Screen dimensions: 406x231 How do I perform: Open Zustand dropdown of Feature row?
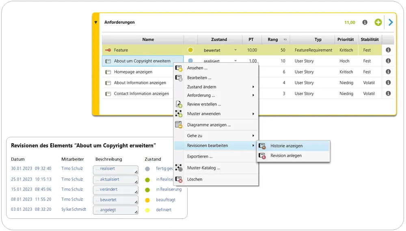(235, 50)
